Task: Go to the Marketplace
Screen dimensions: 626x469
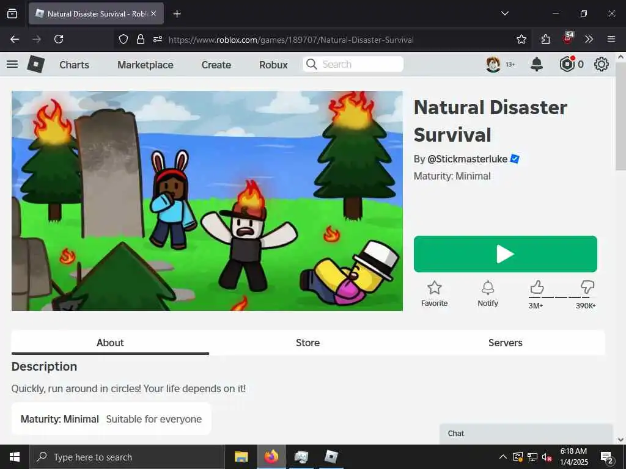Action: coord(145,65)
